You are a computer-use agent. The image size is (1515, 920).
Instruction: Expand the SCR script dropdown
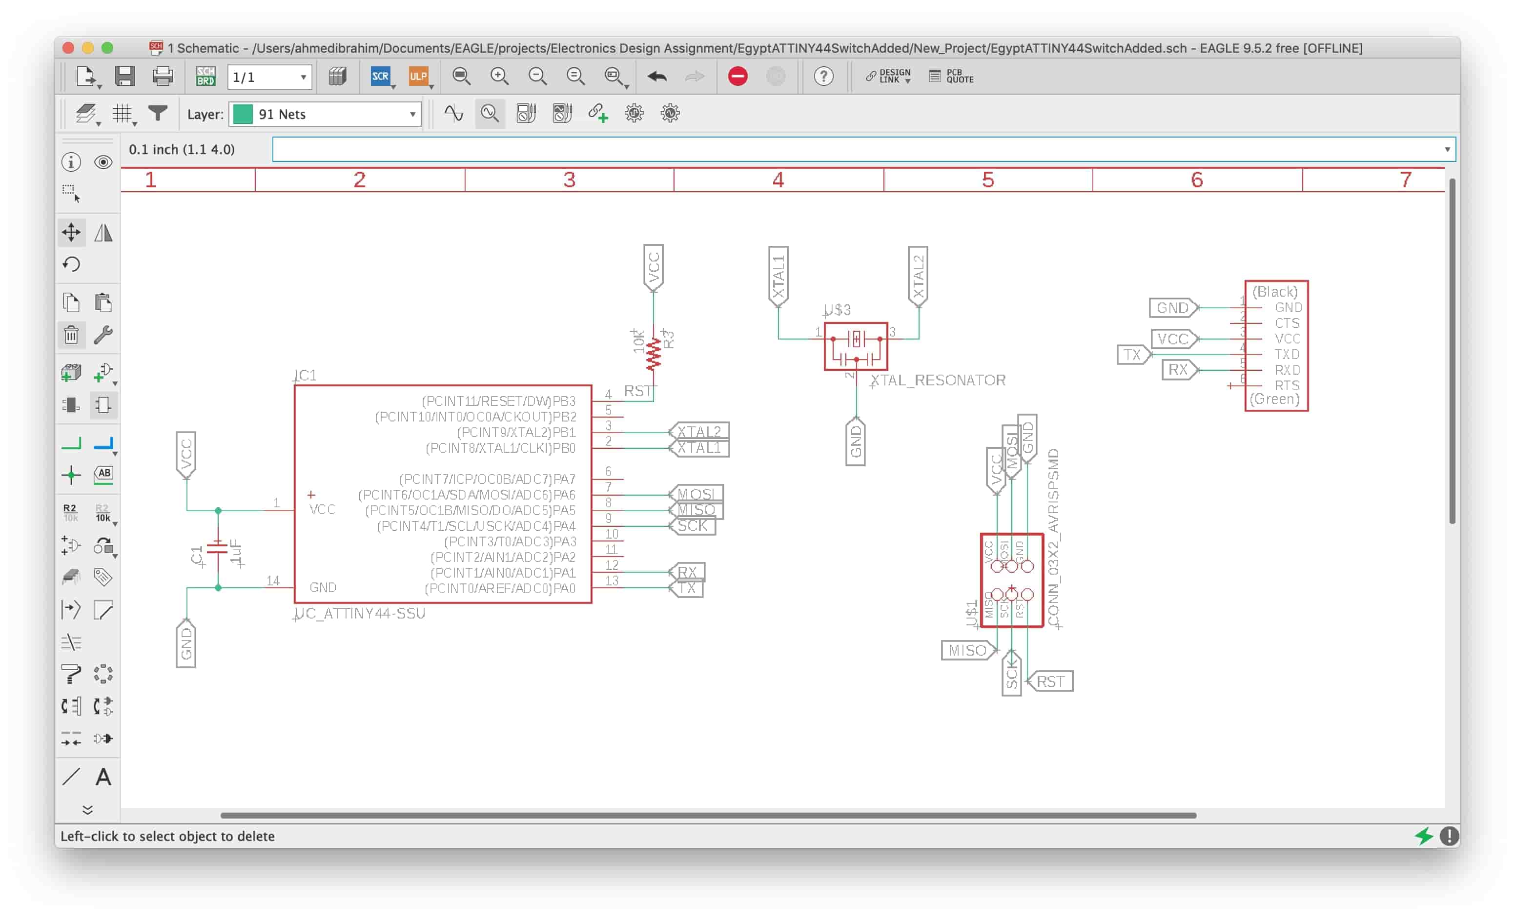tap(393, 87)
